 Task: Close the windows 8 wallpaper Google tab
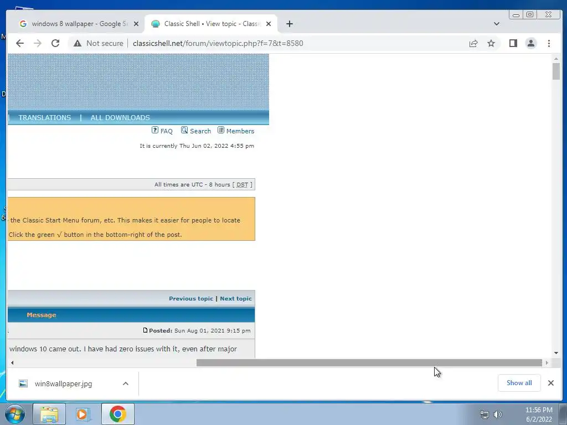(136, 24)
